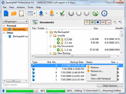
Task: Click the 86% progress bar
Action: point(22,91)
